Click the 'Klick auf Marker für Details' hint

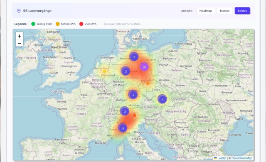click(x=122, y=24)
